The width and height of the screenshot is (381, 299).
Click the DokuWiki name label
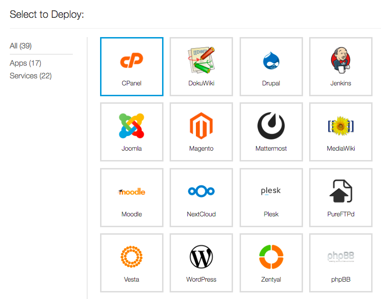pos(202,83)
